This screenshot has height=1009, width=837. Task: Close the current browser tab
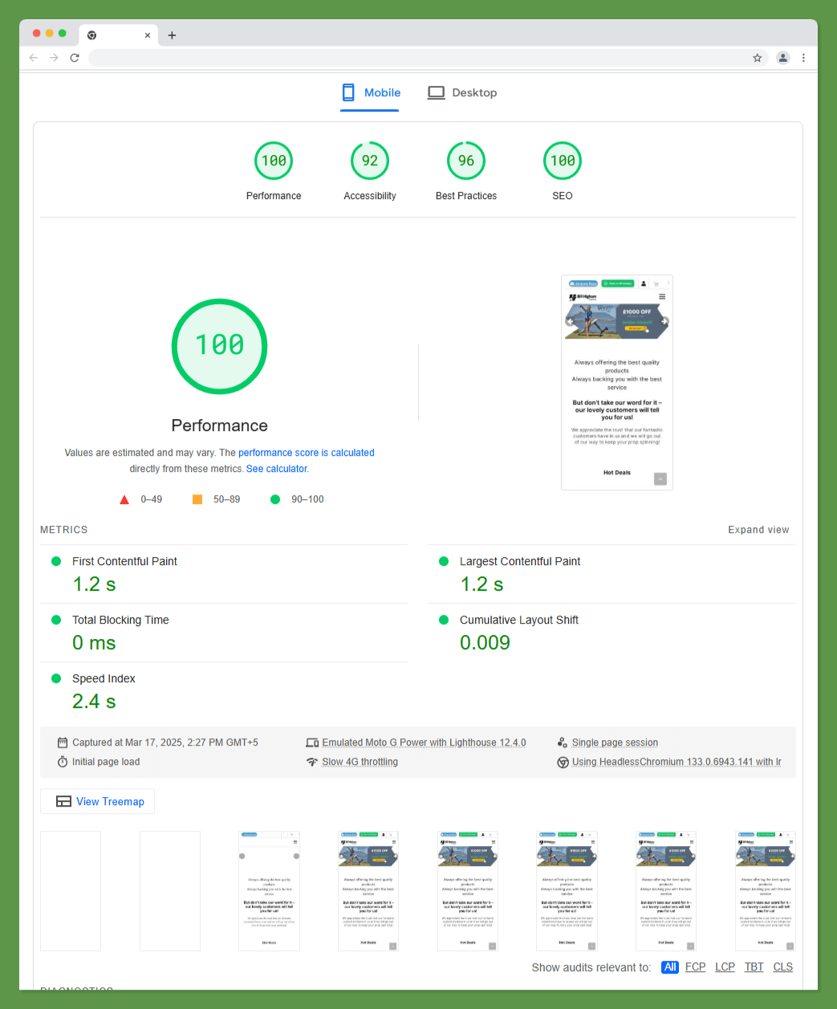pos(148,35)
